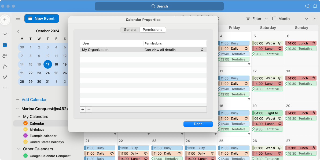
Task: Open the megaphone announcements icon
Action: [x=307, y=6]
